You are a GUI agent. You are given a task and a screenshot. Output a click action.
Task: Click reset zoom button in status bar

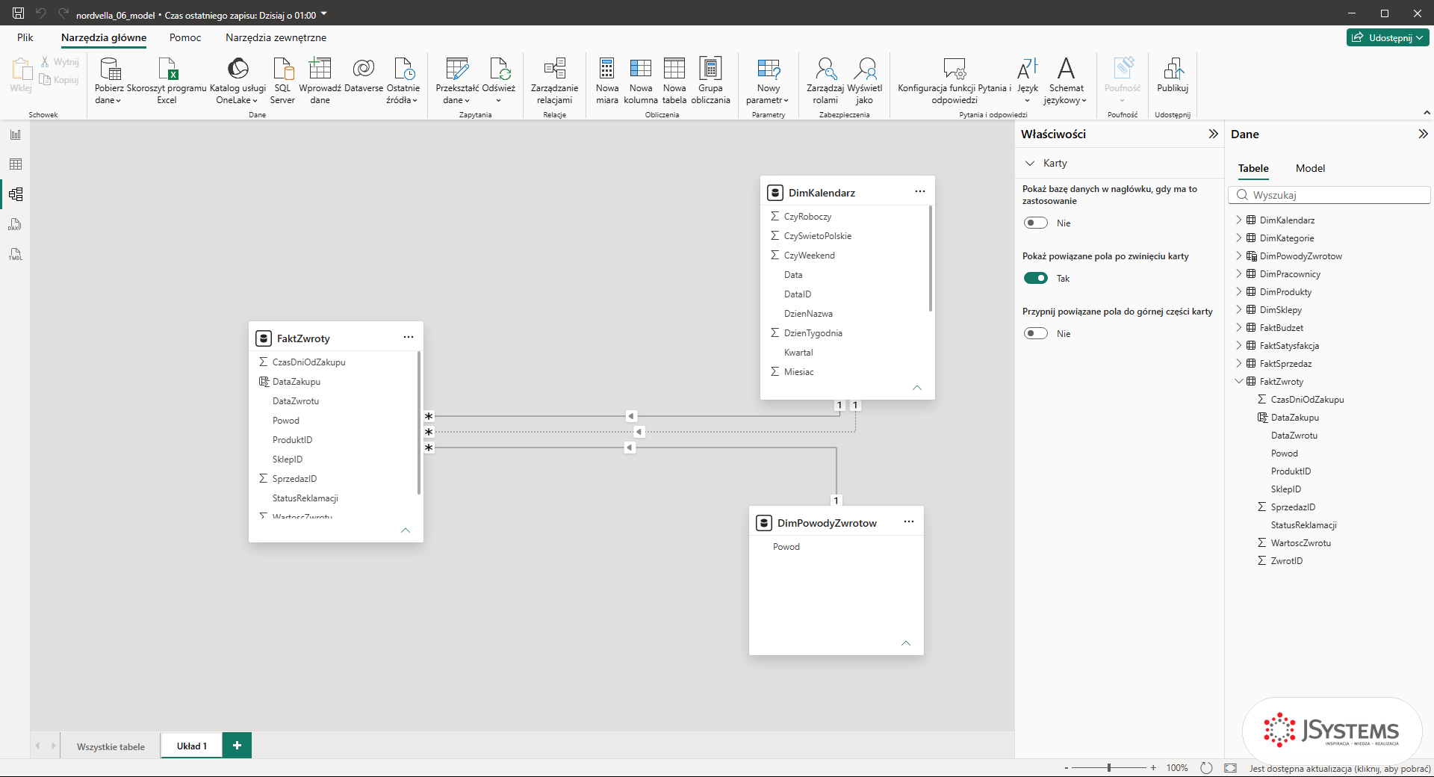click(x=1206, y=767)
